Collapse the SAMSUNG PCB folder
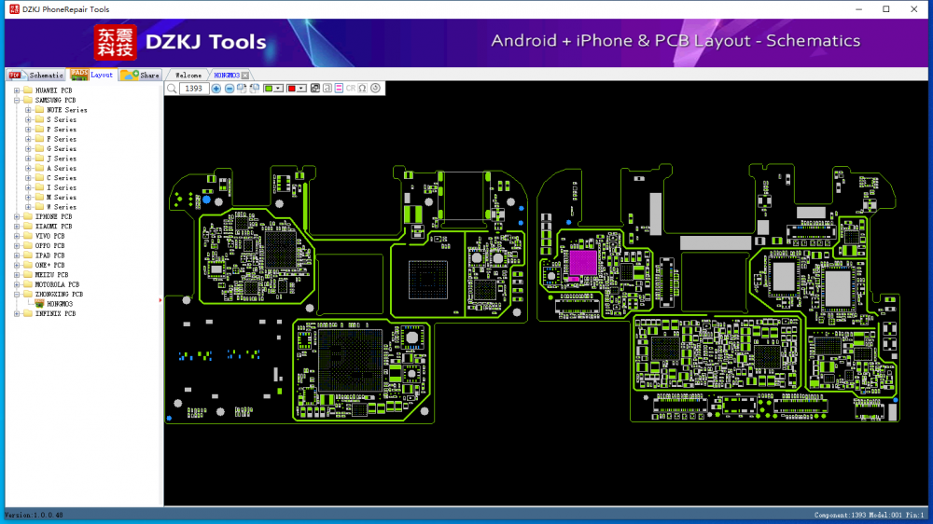Screen dimensions: 933x524 tap(17, 100)
